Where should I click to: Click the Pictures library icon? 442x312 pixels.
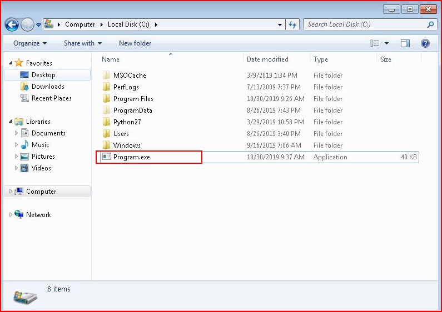(25, 157)
